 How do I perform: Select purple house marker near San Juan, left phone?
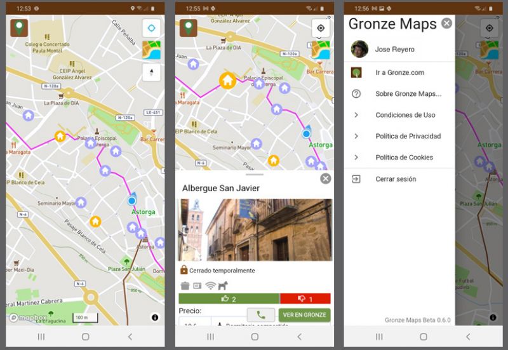coord(28,115)
